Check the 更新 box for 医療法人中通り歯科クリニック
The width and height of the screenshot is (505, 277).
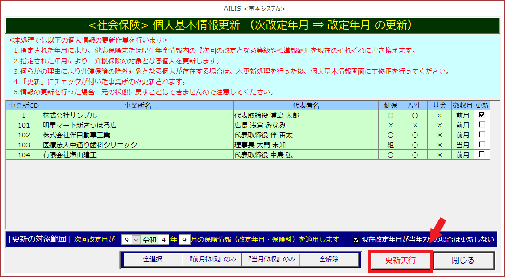click(x=482, y=145)
